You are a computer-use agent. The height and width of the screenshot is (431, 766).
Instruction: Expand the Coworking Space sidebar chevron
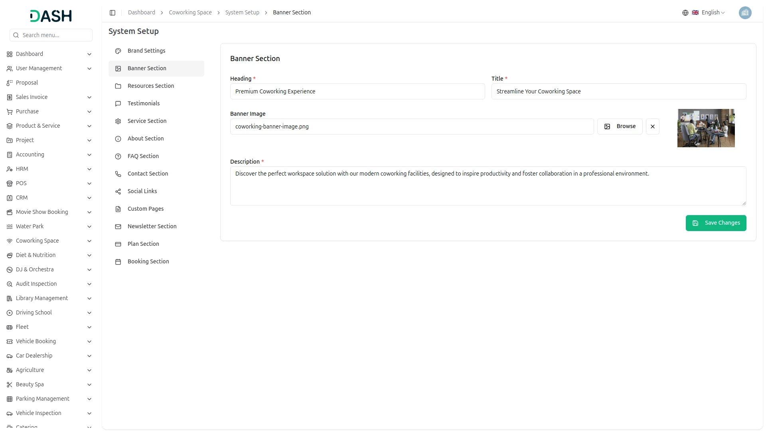(x=89, y=241)
